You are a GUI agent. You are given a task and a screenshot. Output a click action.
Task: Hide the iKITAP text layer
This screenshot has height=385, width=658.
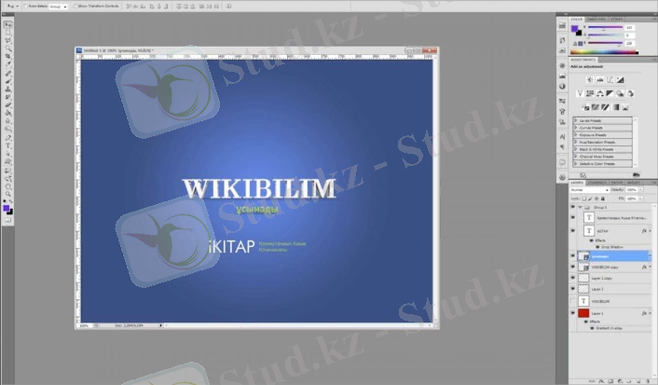coord(573,231)
